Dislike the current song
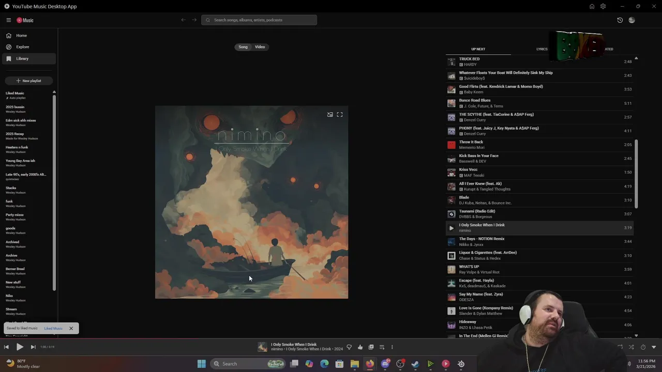 [349, 347]
